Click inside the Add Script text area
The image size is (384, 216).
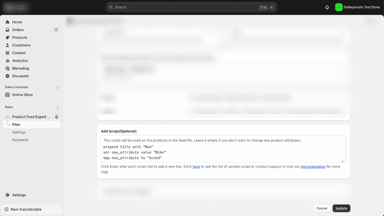click(x=224, y=149)
